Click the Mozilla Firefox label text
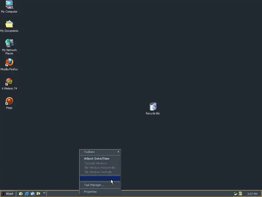This screenshot has width=262, height=197. coord(9,69)
